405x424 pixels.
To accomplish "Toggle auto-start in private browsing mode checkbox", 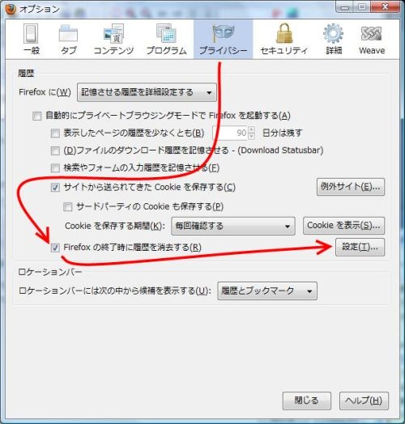I will tap(36, 117).
